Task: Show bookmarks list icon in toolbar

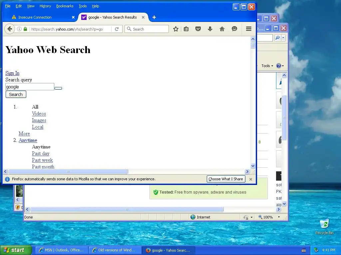Action: [186, 29]
